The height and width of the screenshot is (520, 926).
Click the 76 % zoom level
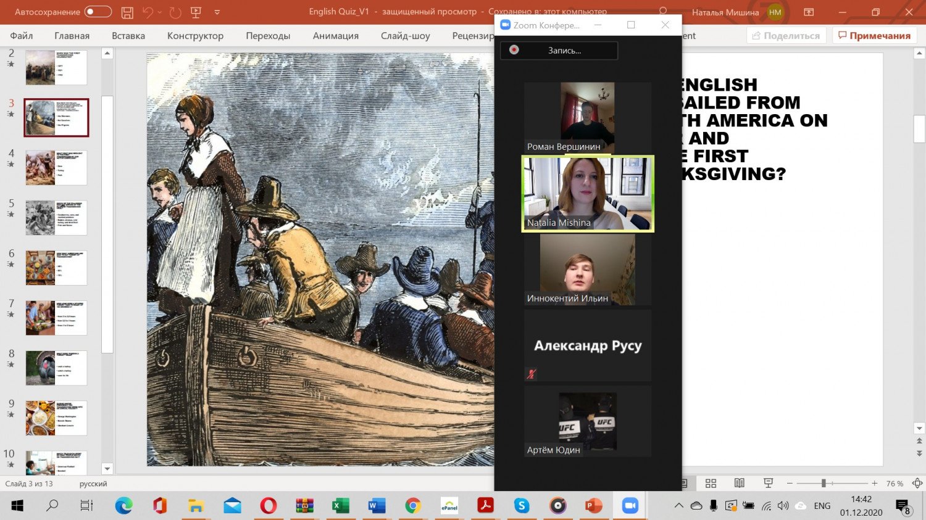[x=895, y=484]
